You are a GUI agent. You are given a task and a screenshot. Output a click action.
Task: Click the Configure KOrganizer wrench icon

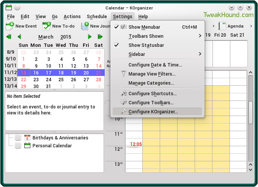[x=124, y=111]
